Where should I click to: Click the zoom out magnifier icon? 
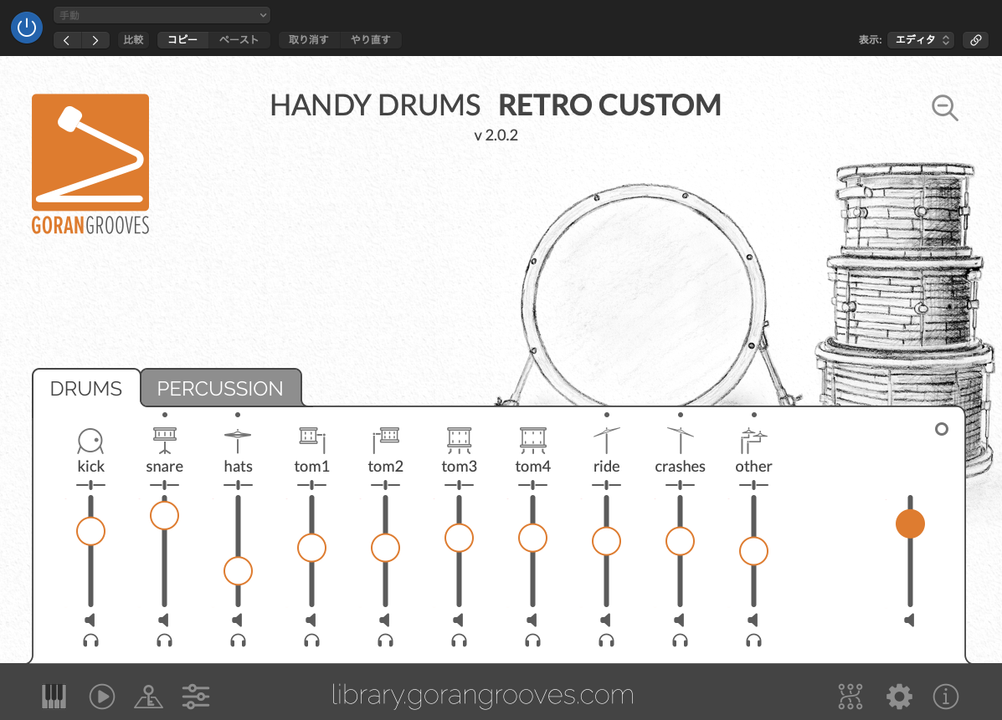click(944, 108)
